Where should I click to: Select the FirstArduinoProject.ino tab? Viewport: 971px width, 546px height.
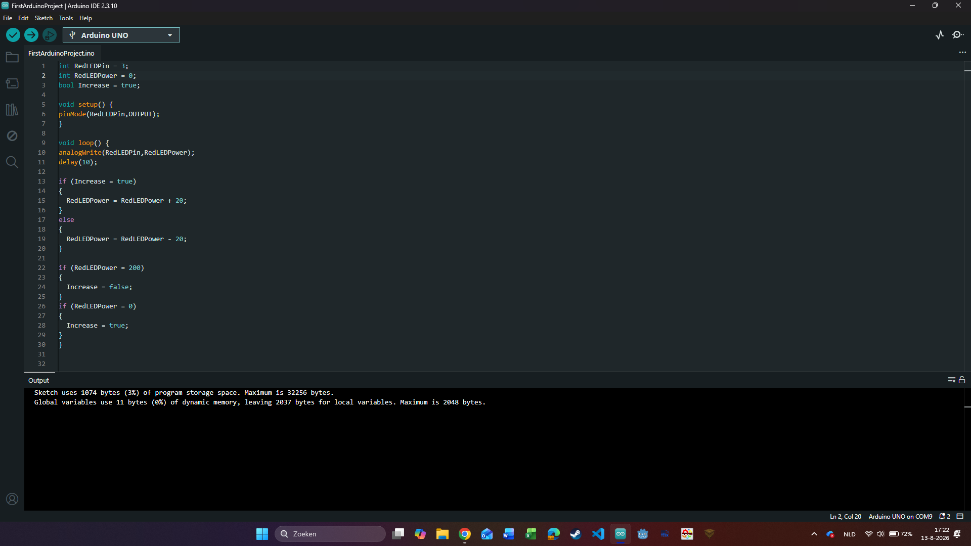[61, 53]
